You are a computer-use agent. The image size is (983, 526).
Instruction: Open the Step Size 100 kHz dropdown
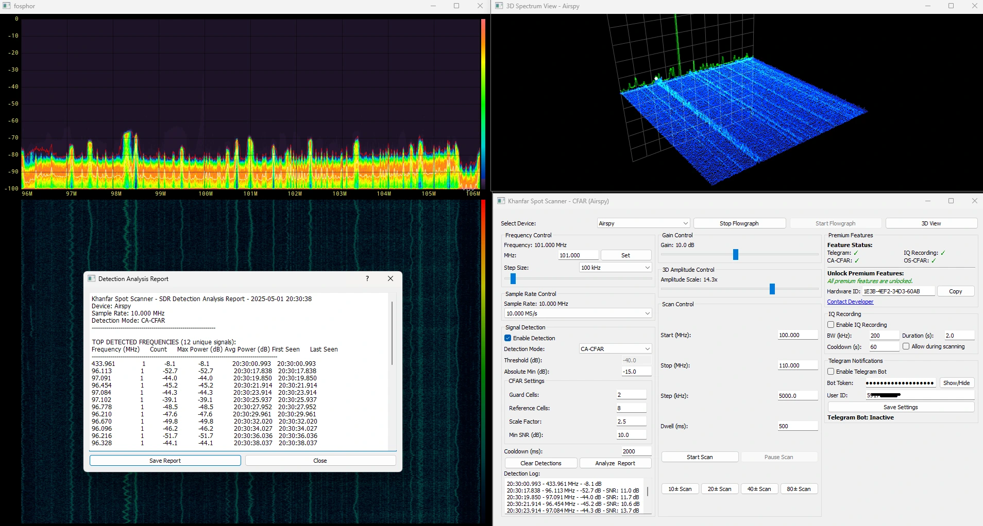(x=615, y=268)
